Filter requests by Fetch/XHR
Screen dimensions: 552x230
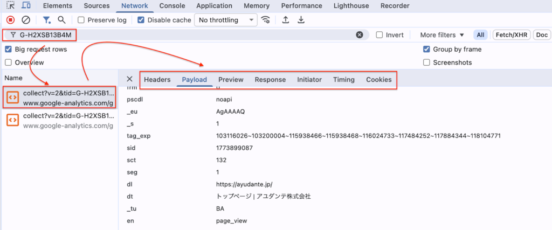coord(510,35)
